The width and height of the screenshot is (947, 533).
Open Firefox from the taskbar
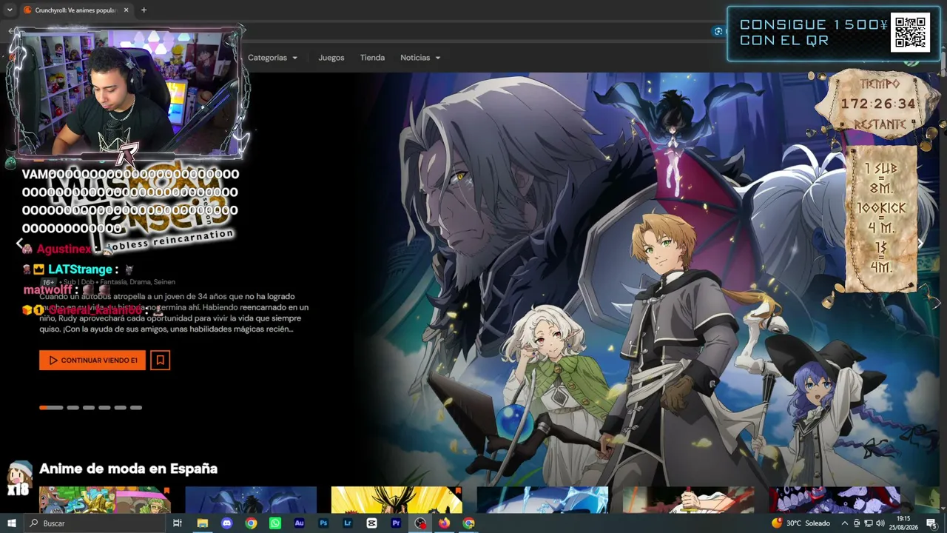click(x=444, y=523)
